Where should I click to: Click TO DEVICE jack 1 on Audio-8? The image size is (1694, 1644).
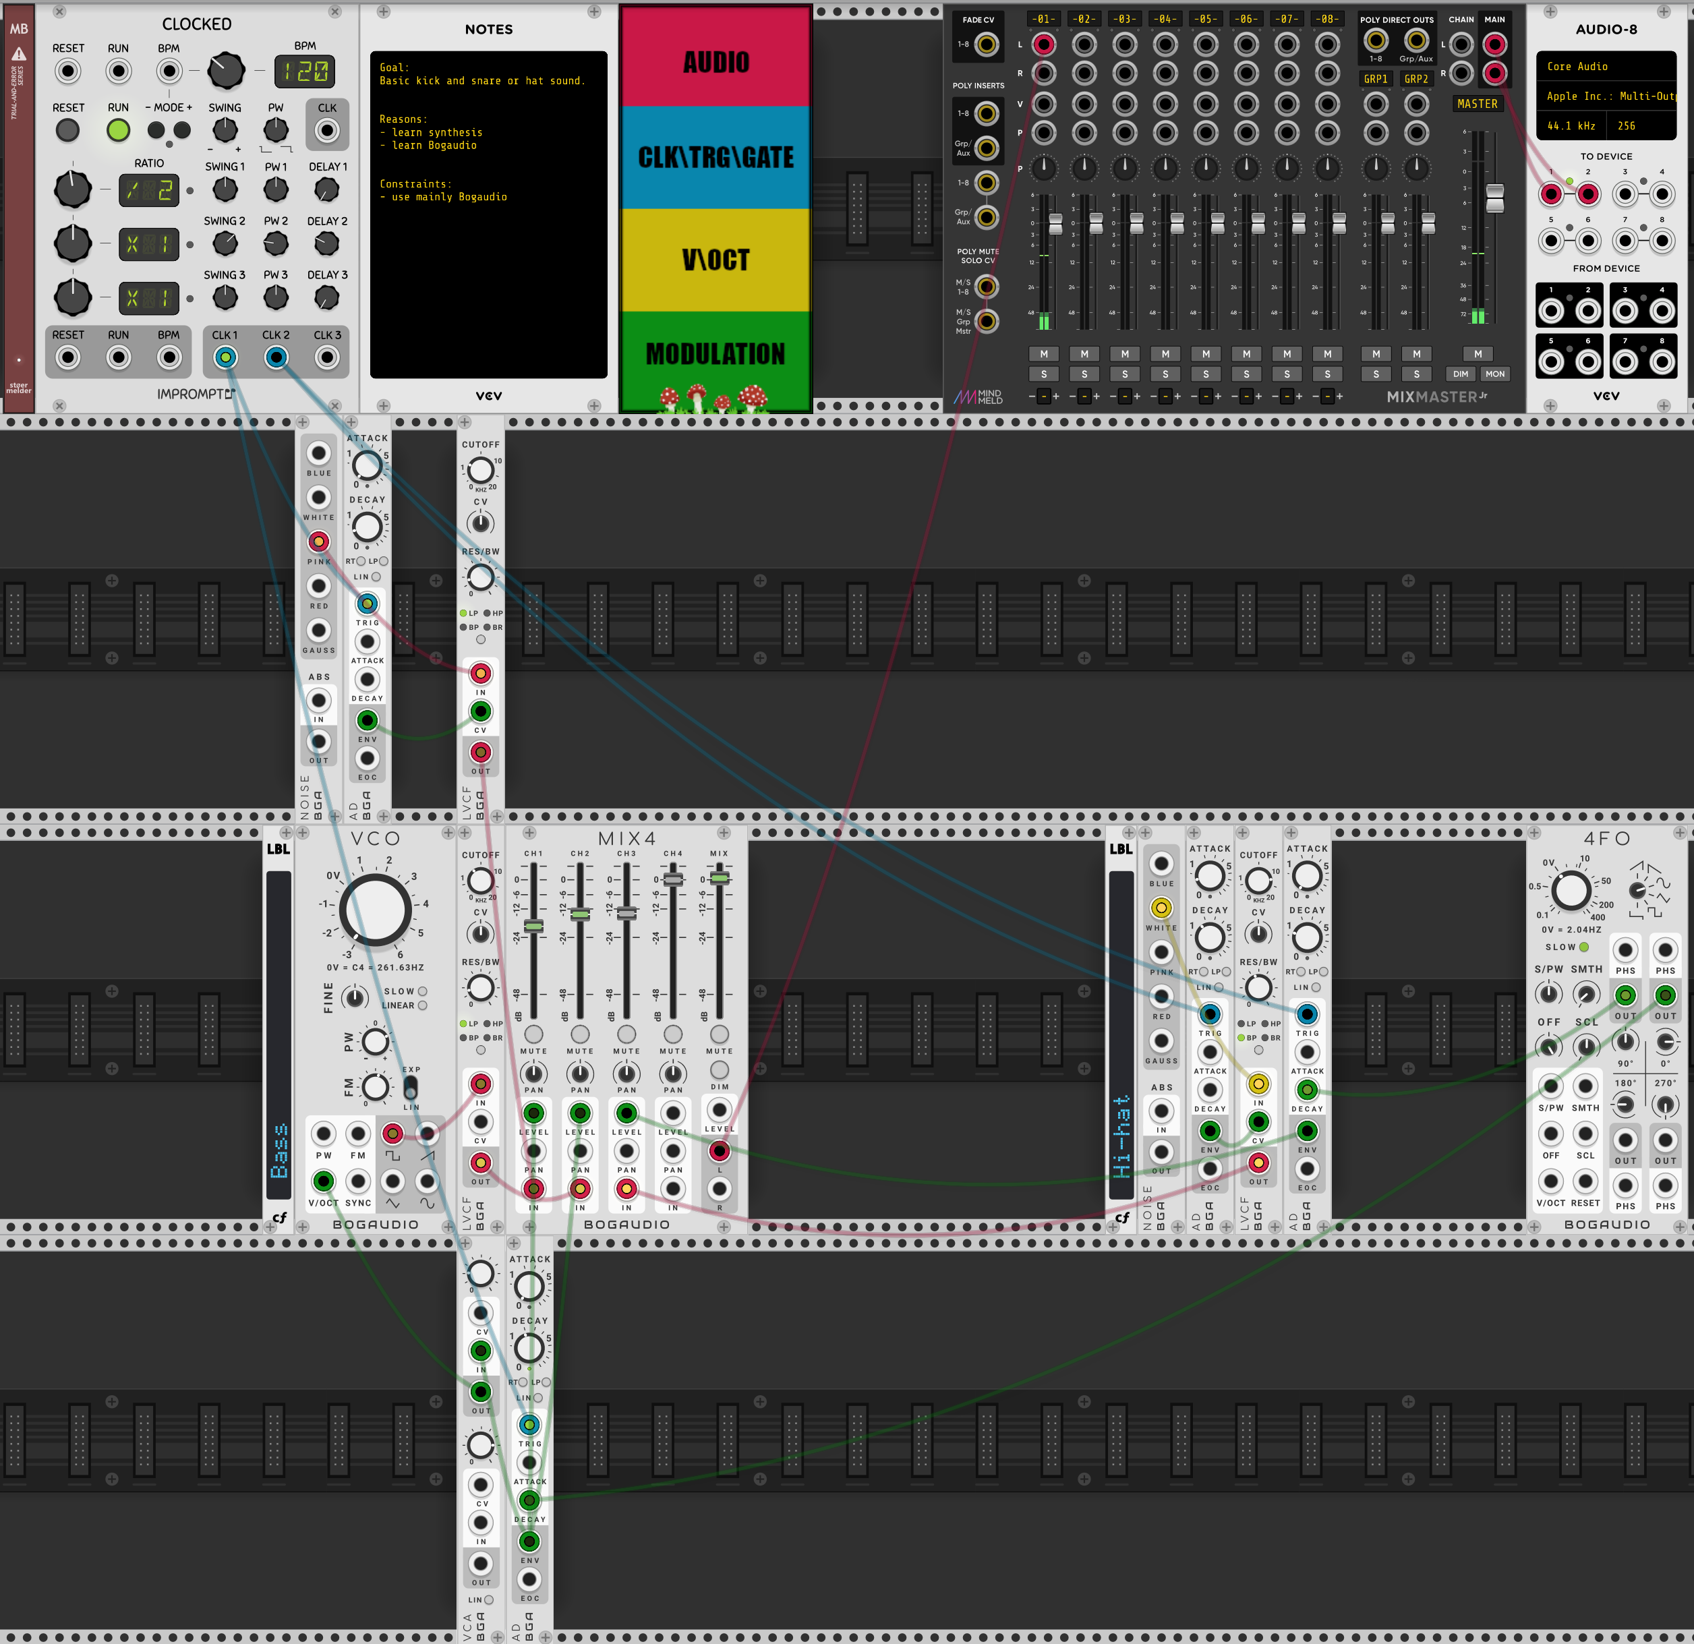[1552, 194]
